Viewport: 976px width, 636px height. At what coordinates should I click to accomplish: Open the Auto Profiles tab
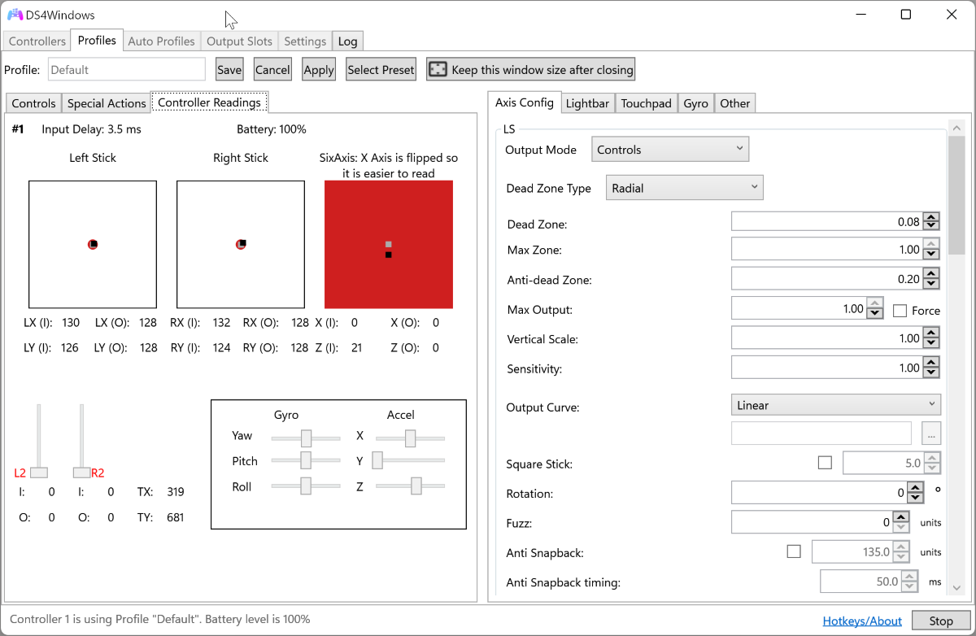pyautogui.click(x=161, y=41)
